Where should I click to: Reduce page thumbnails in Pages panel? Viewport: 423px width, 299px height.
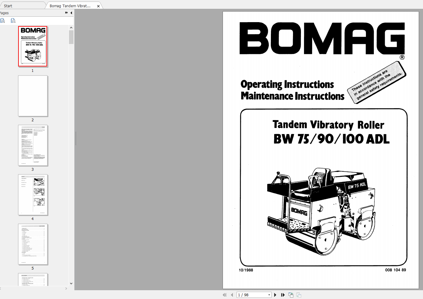pos(13,21)
